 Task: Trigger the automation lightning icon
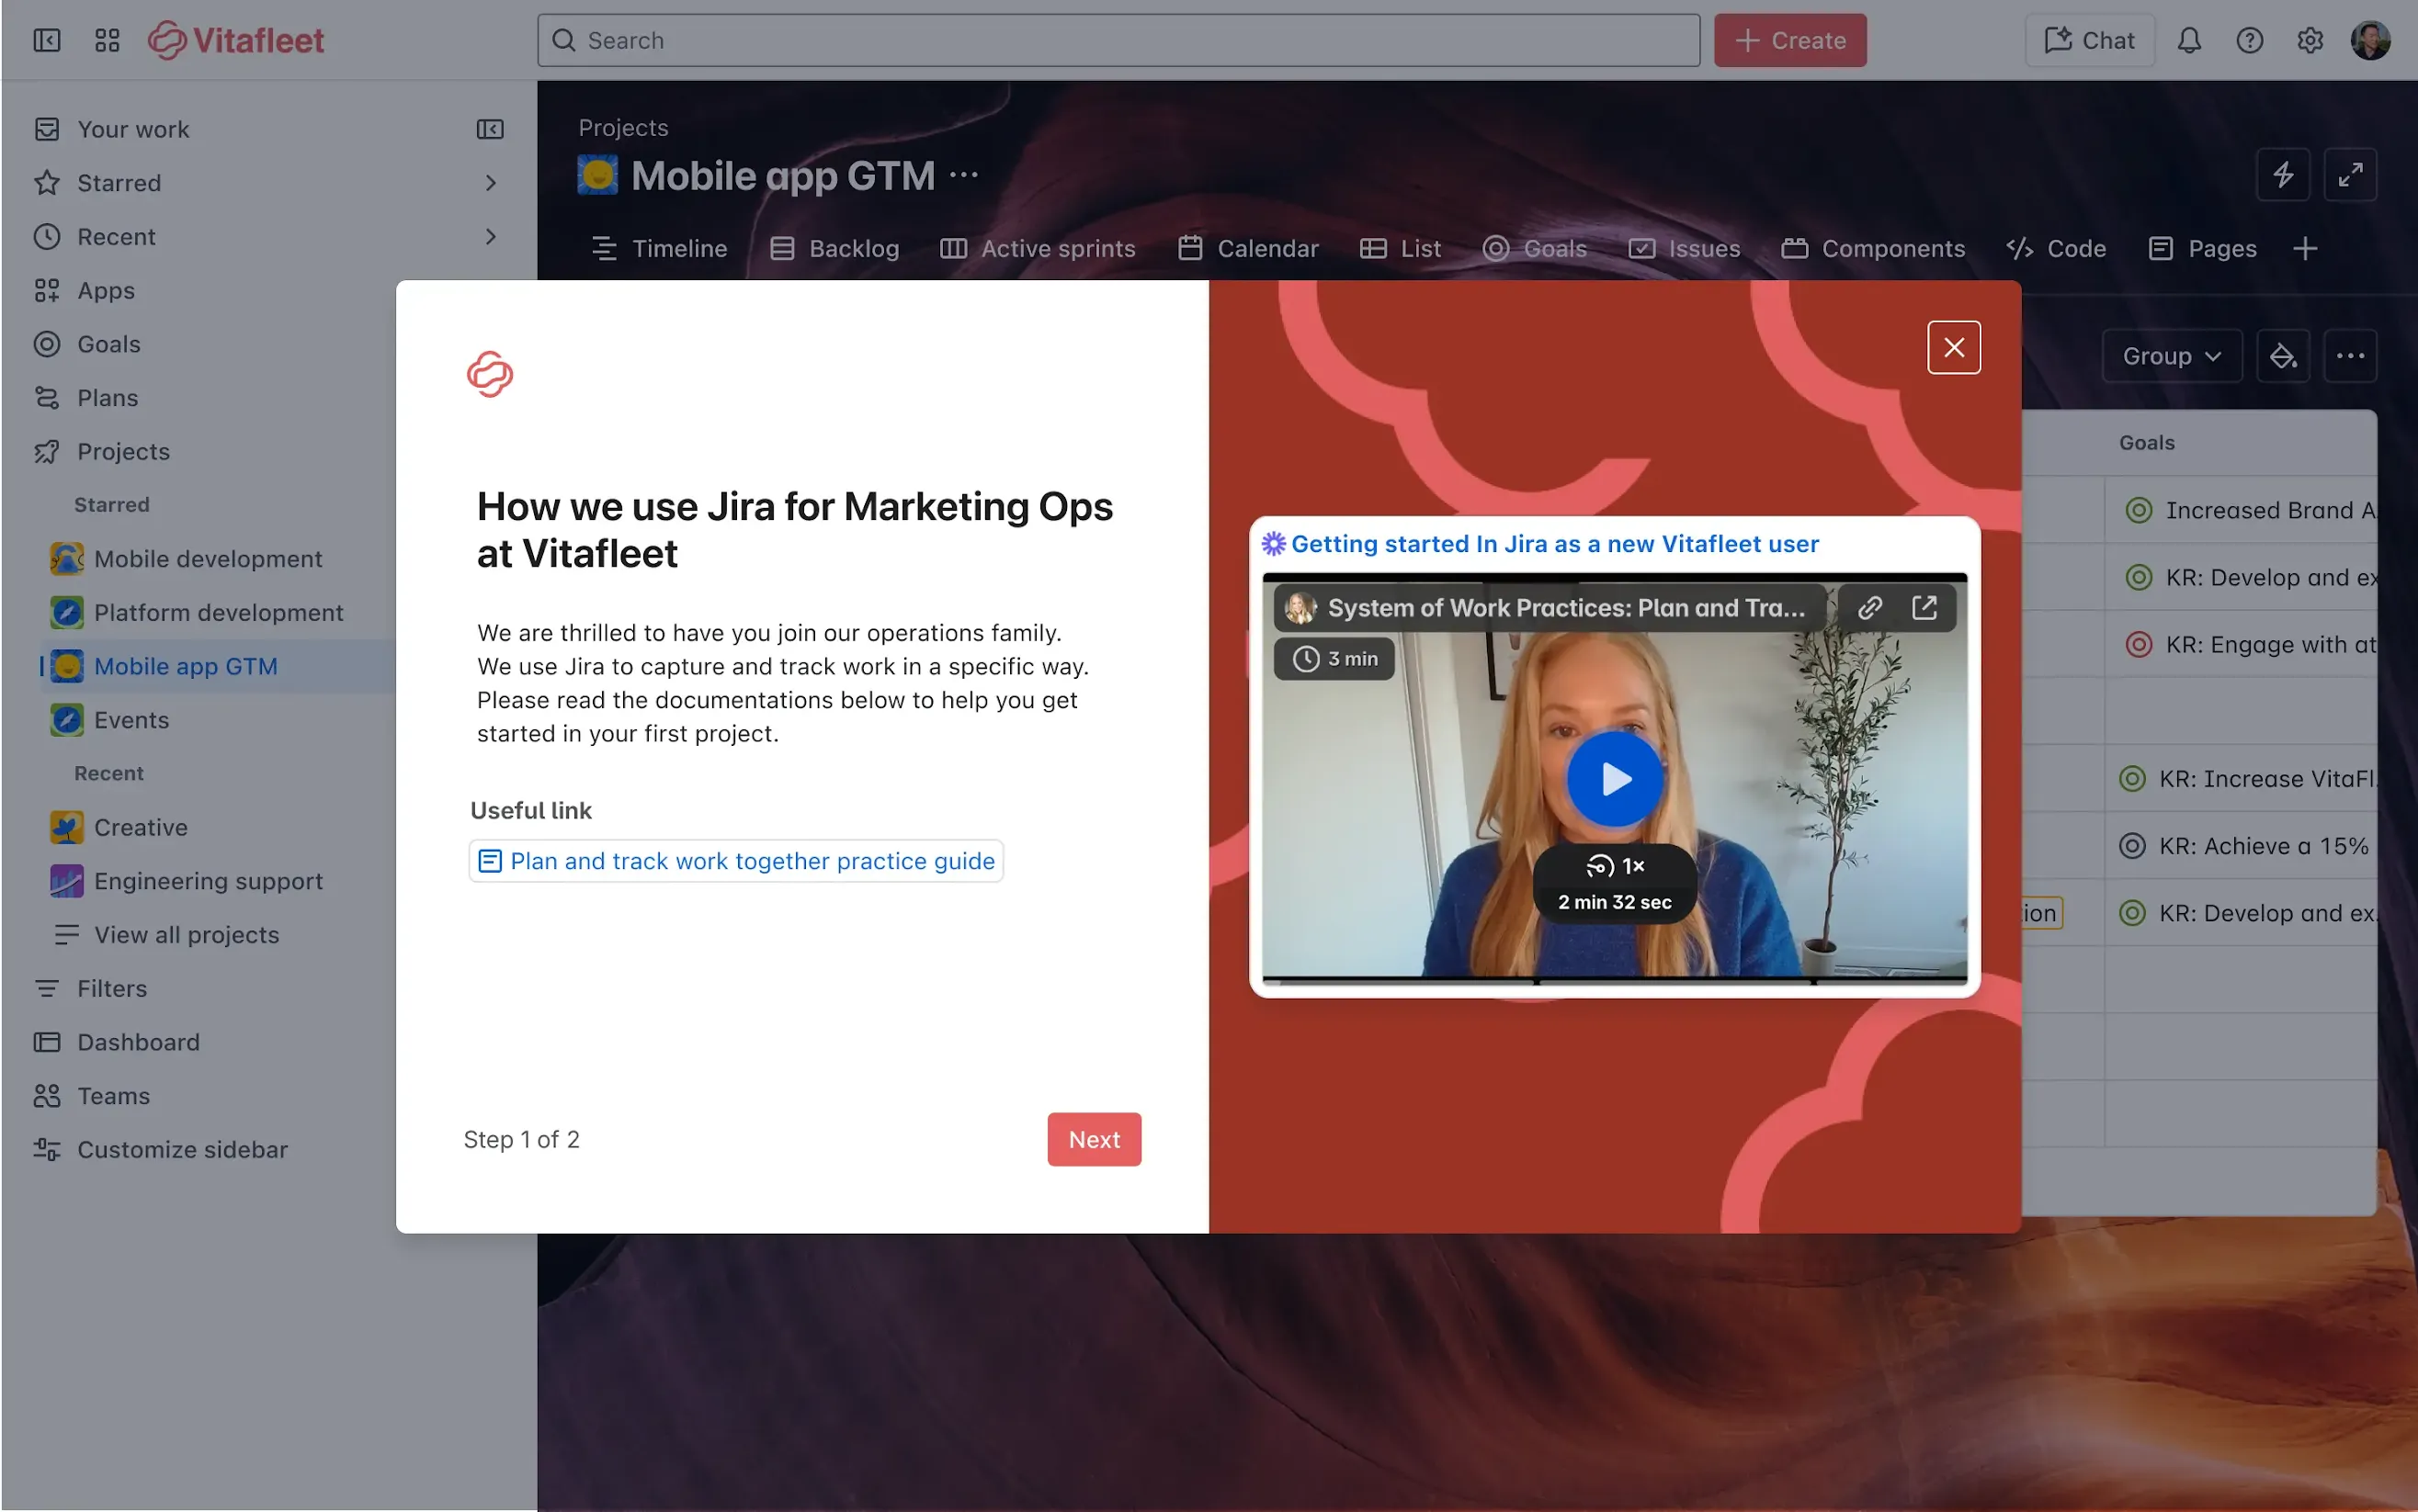click(x=2284, y=174)
